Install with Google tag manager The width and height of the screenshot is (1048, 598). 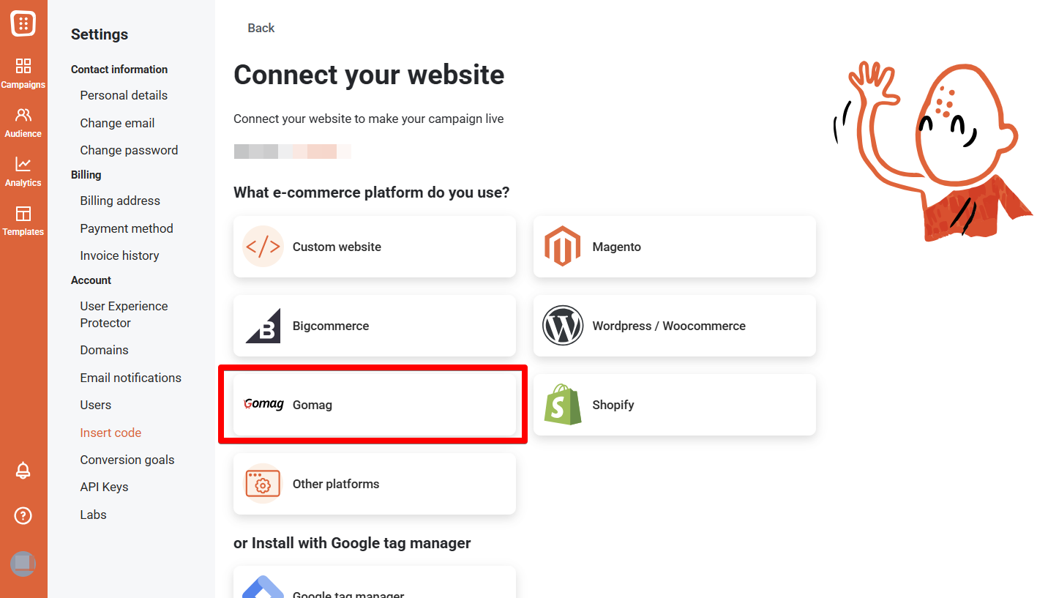coord(374,586)
